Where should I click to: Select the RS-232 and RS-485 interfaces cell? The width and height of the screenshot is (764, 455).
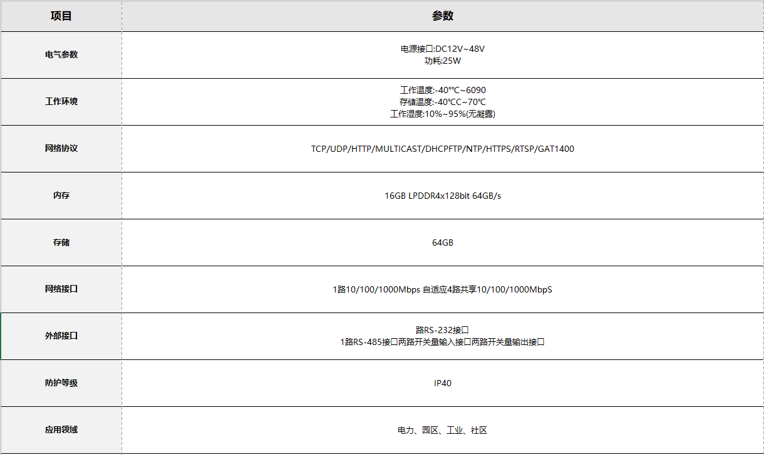(x=442, y=336)
